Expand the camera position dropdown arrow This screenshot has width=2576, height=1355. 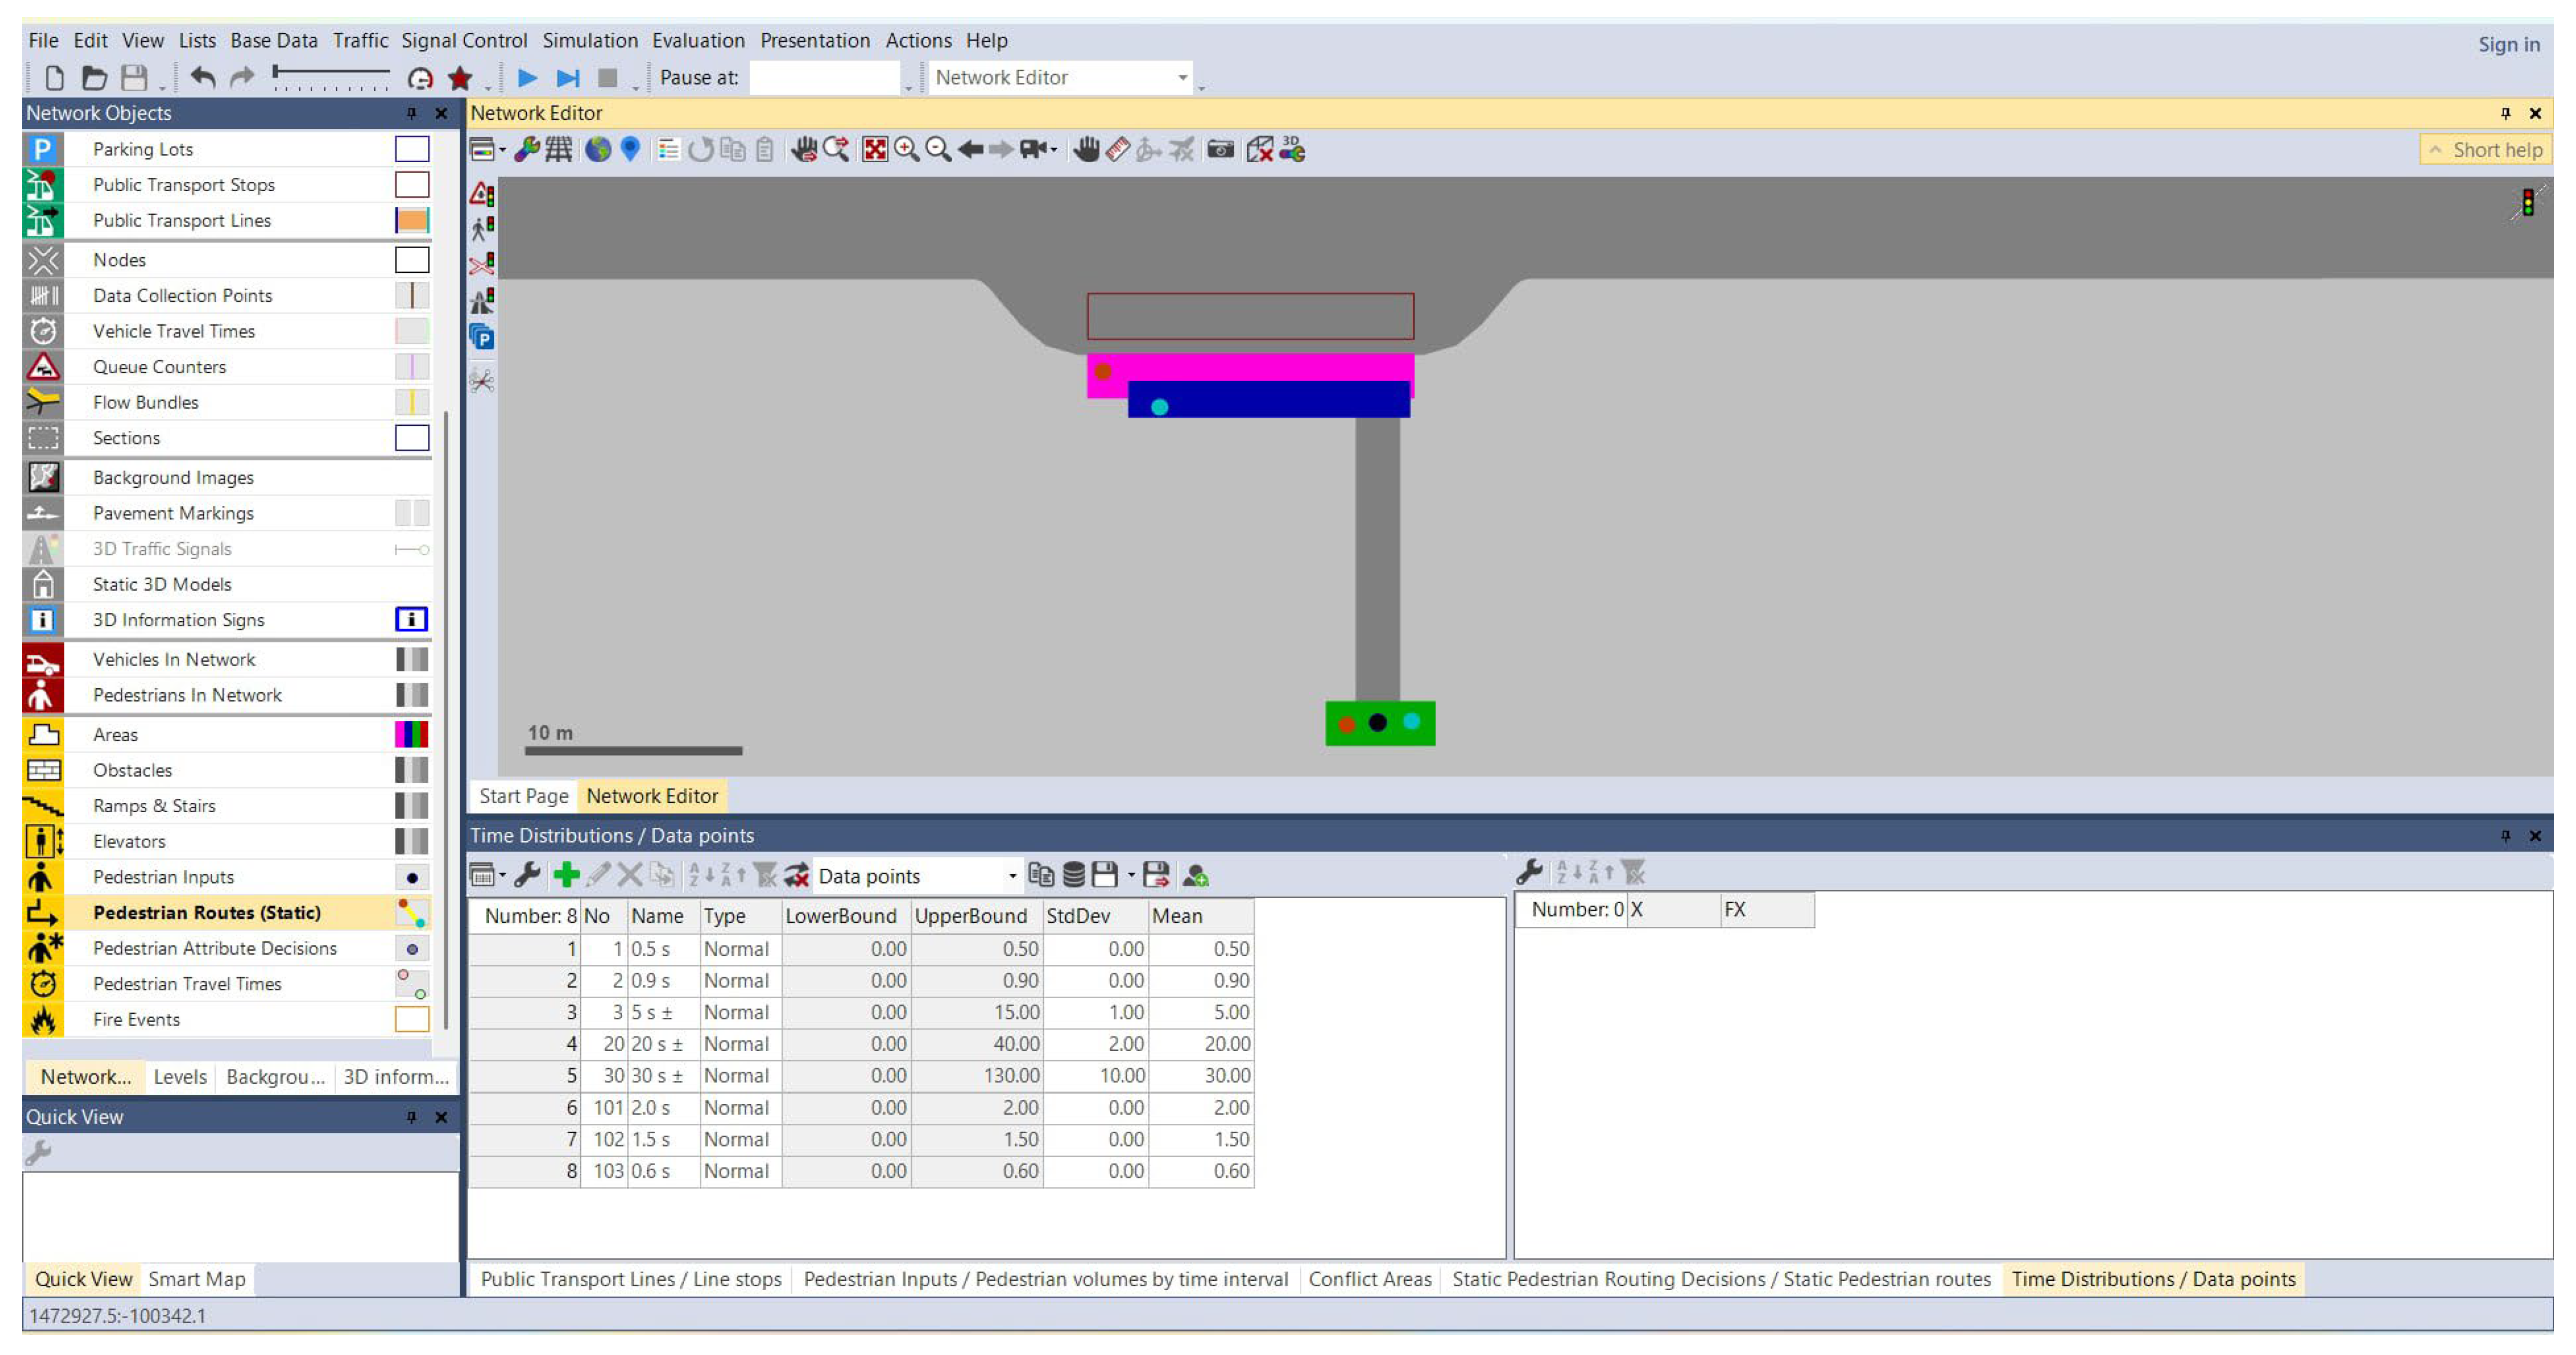point(1054,150)
